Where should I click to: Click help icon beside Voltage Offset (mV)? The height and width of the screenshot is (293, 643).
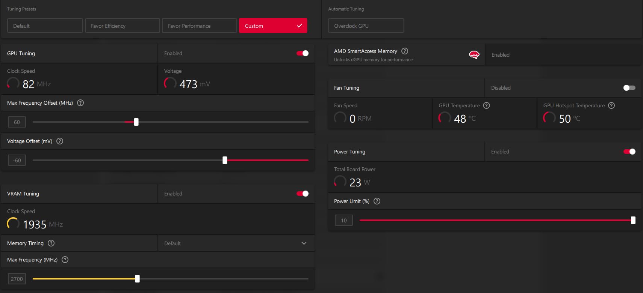60,141
